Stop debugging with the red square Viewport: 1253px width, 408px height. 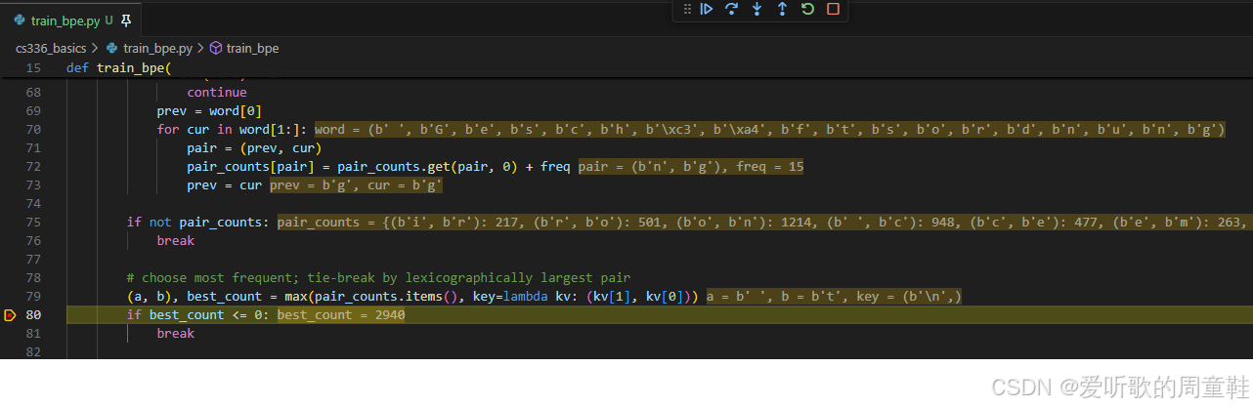833,9
